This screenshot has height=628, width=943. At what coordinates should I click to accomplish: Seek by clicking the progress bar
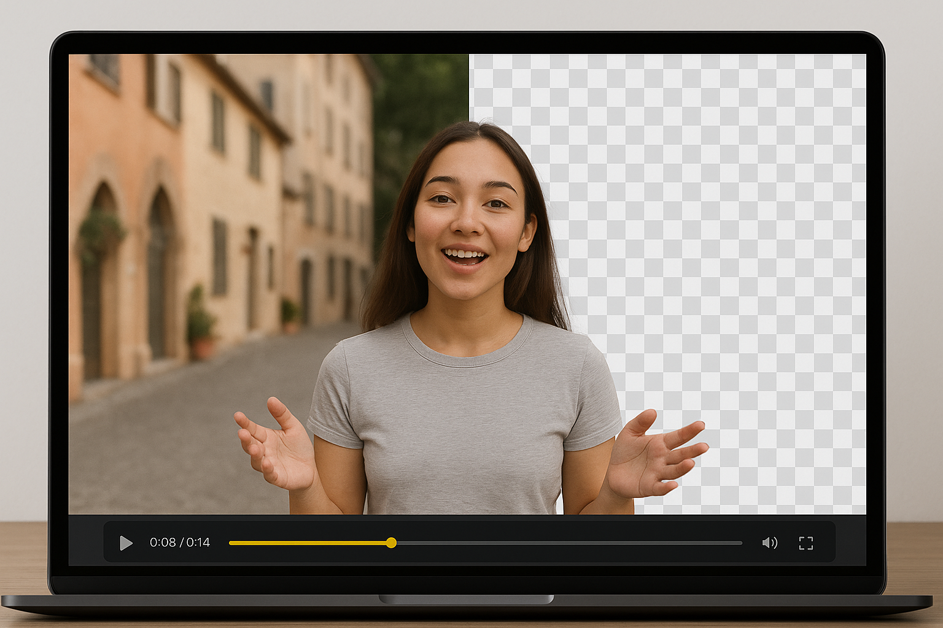(553, 542)
